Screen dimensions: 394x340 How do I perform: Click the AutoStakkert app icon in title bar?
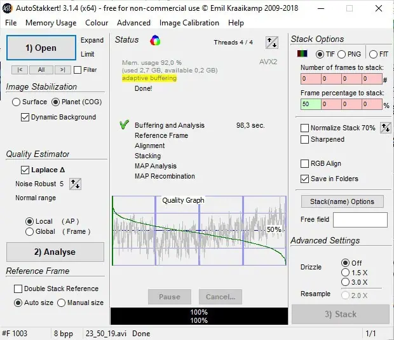7,8
